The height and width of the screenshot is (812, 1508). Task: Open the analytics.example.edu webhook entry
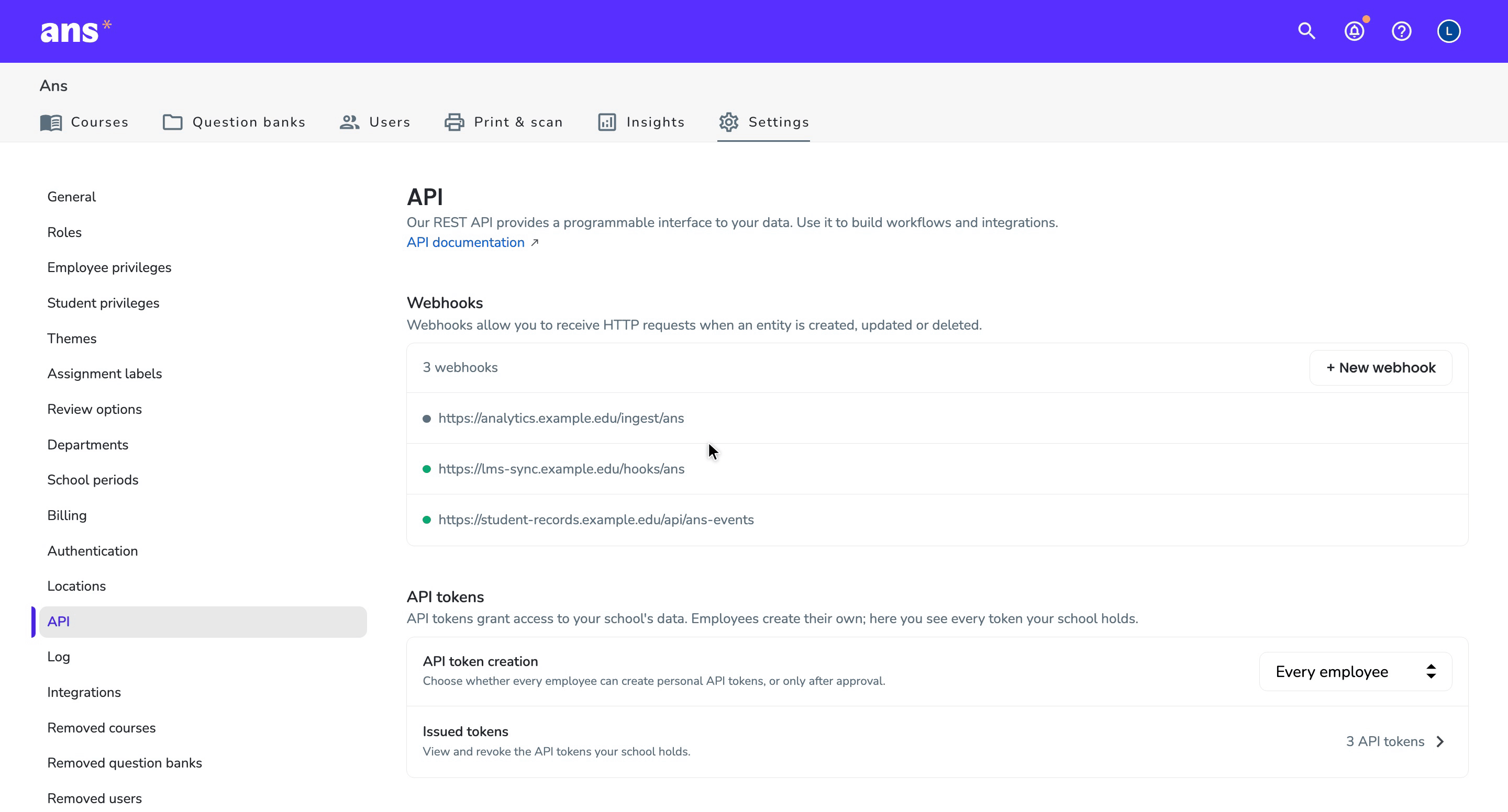coord(937,418)
